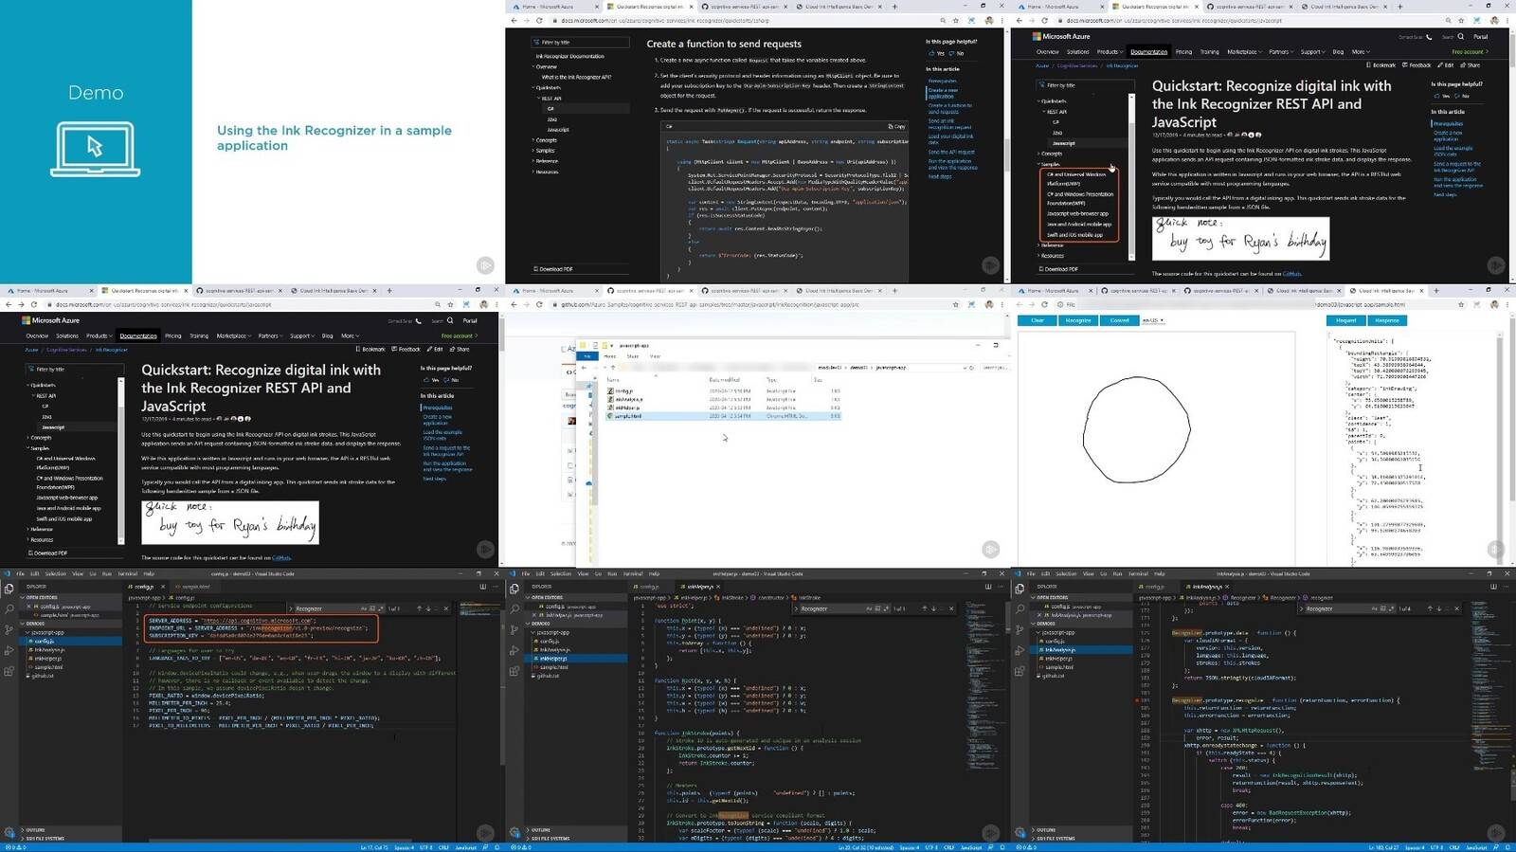Click Edit pencil in highlighted-Samples docs frame
Viewport: 1516px width, 852px height.
[1446, 65]
